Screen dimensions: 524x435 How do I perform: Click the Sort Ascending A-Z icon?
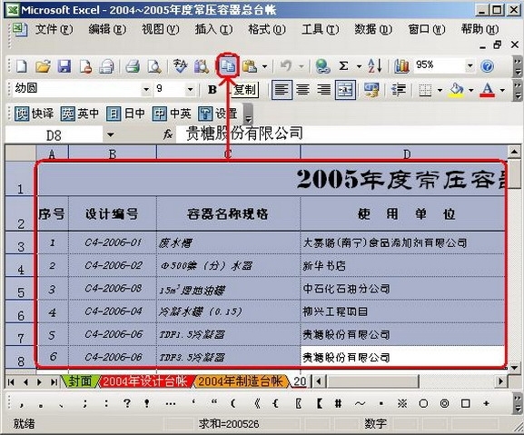coord(375,65)
